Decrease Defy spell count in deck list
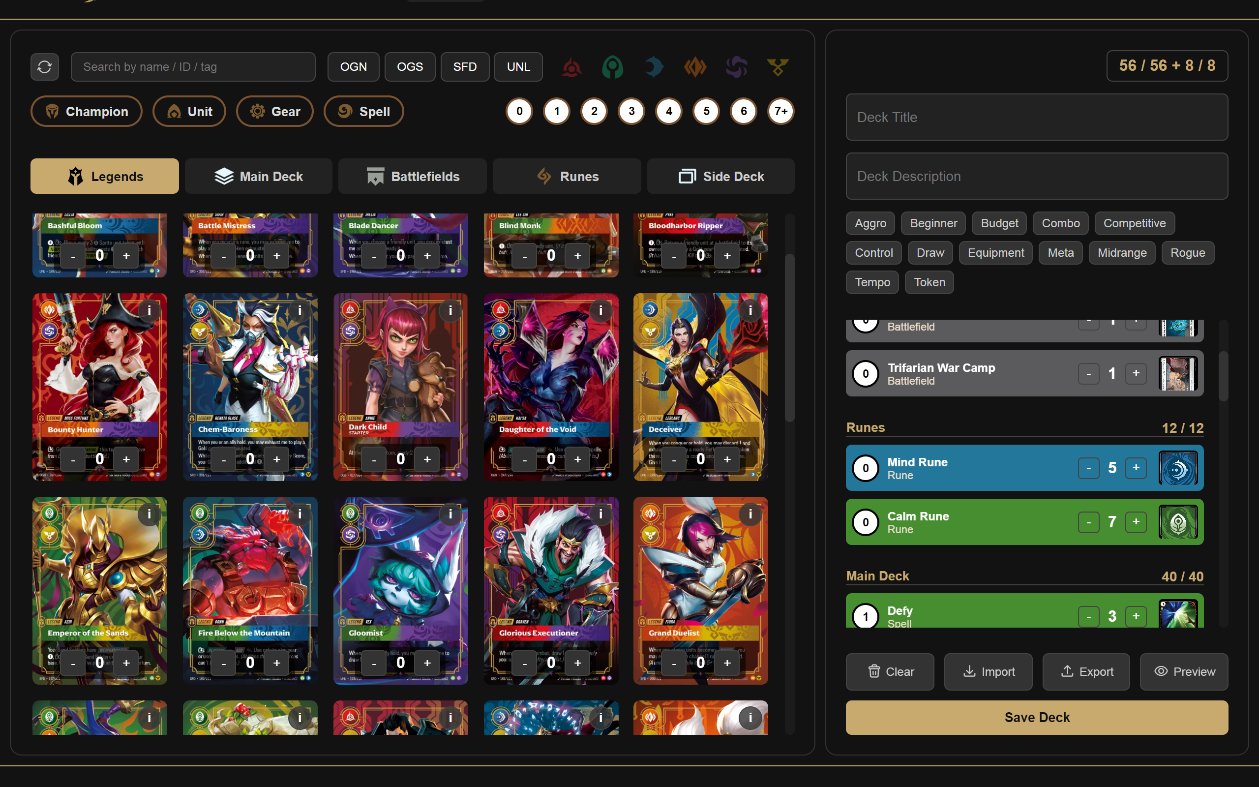This screenshot has width=1259, height=787. click(1089, 617)
